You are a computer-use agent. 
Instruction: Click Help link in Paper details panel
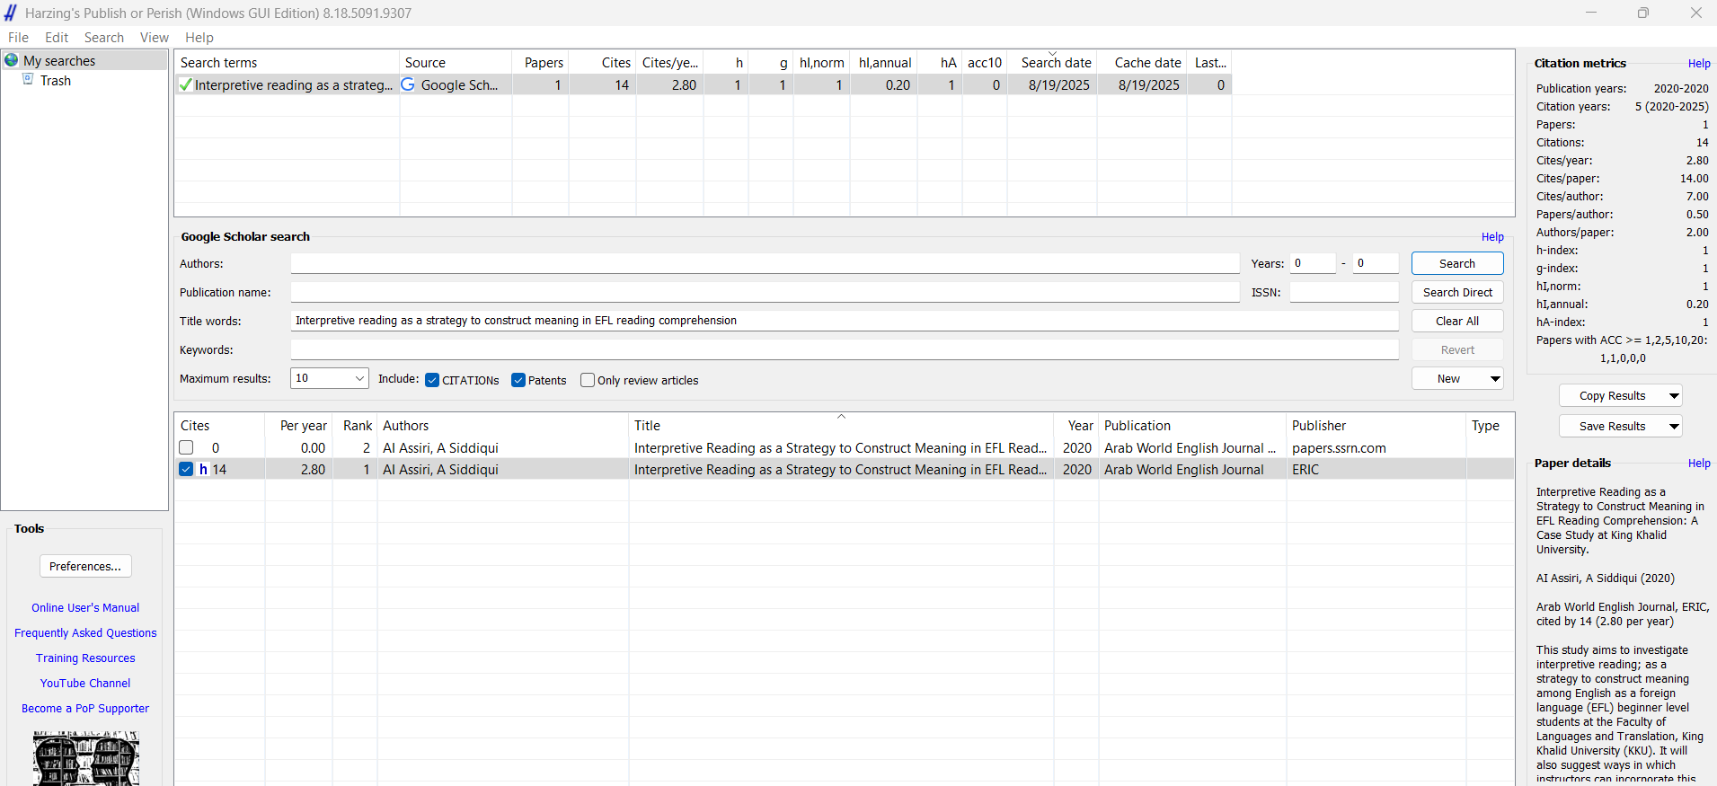point(1699,464)
